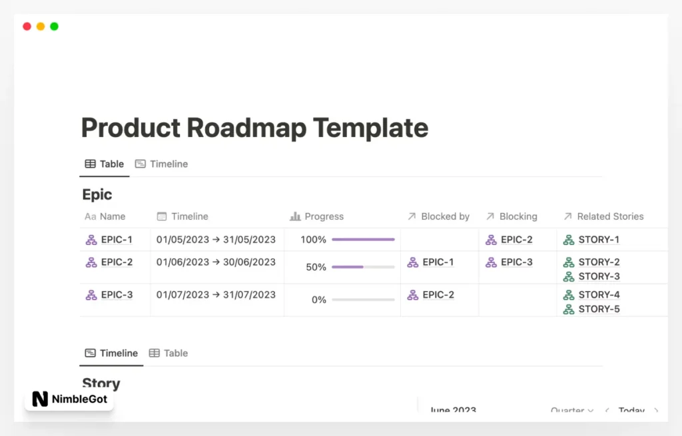Click the NimbleGot logo badge
Image resolution: width=682 pixels, height=436 pixels.
(69, 399)
